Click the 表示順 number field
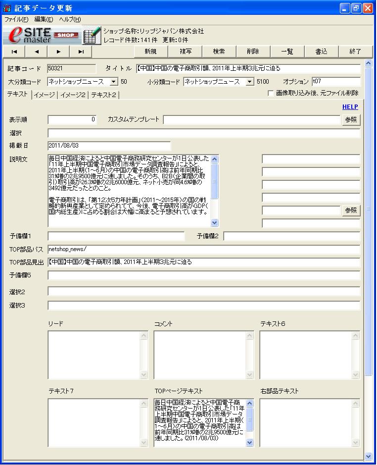Viewport: 377px width, 465px height. (72, 119)
